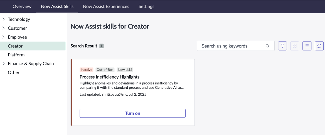Open the filter icon button
This screenshot has height=135, width=325.
[x=282, y=46]
